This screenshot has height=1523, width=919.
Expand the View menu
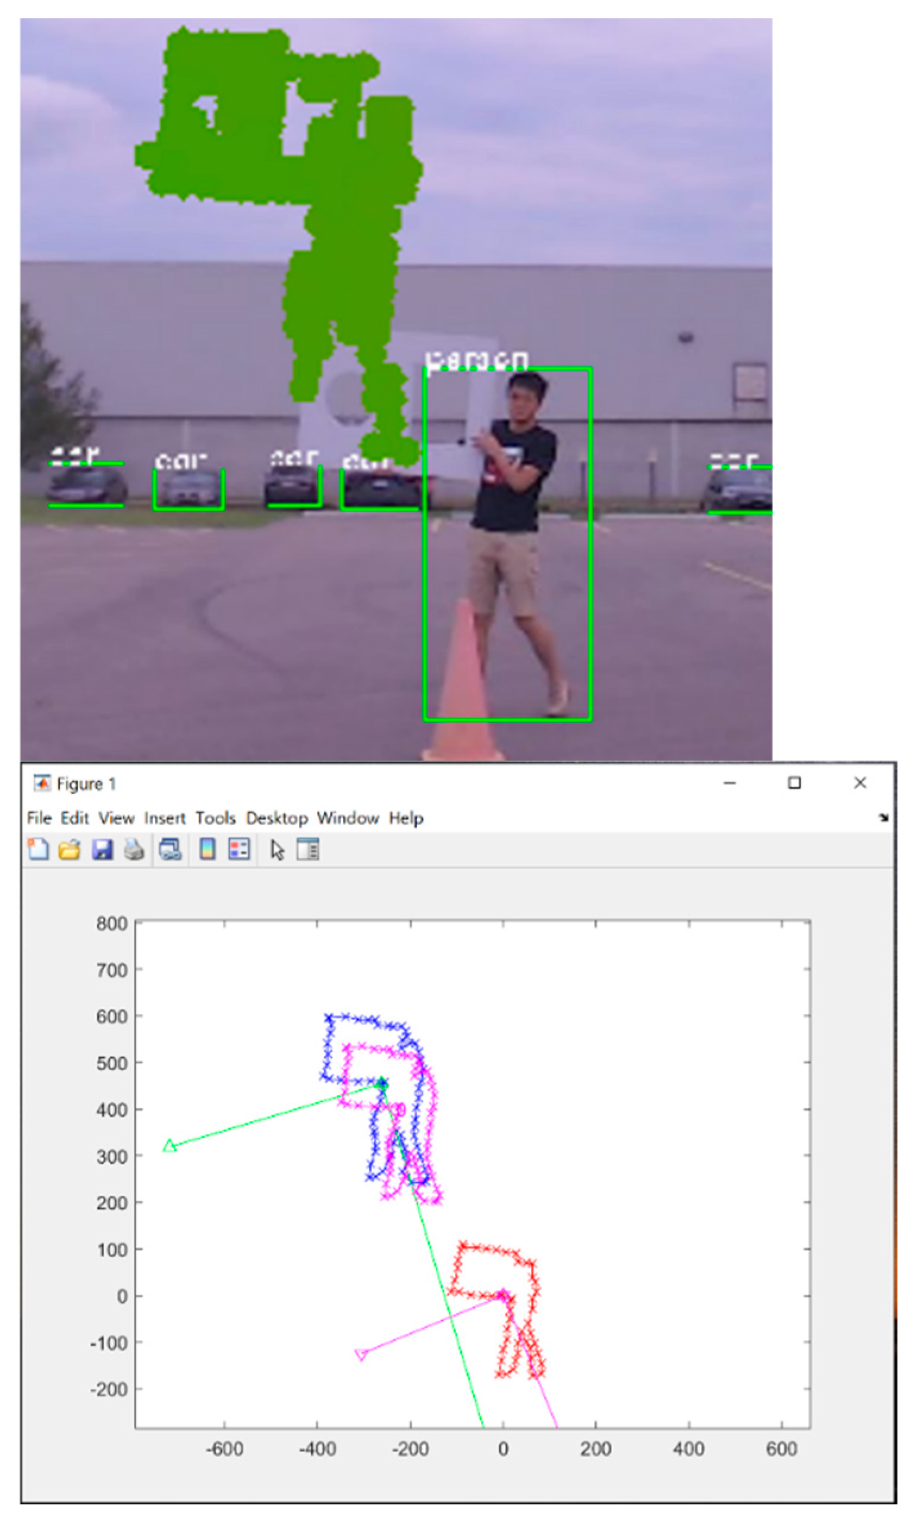116,818
